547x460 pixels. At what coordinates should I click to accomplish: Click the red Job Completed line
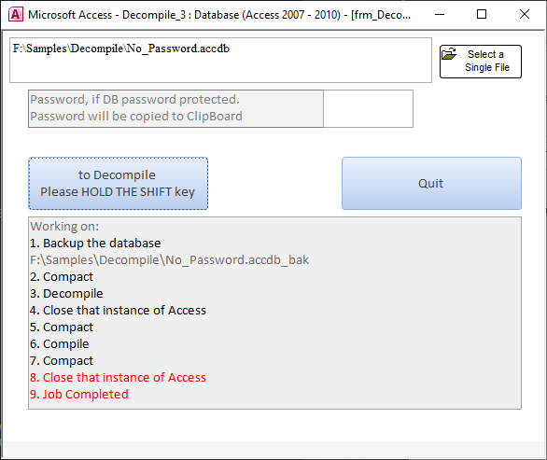pyautogui.click(x=79, y=395)
